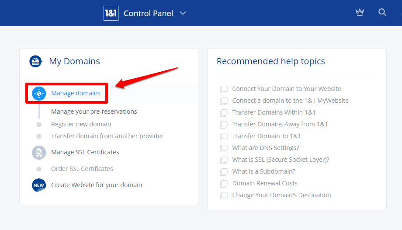Open Manage your pre-reservations
Screen dimensions: 402x230
point(94,112)
